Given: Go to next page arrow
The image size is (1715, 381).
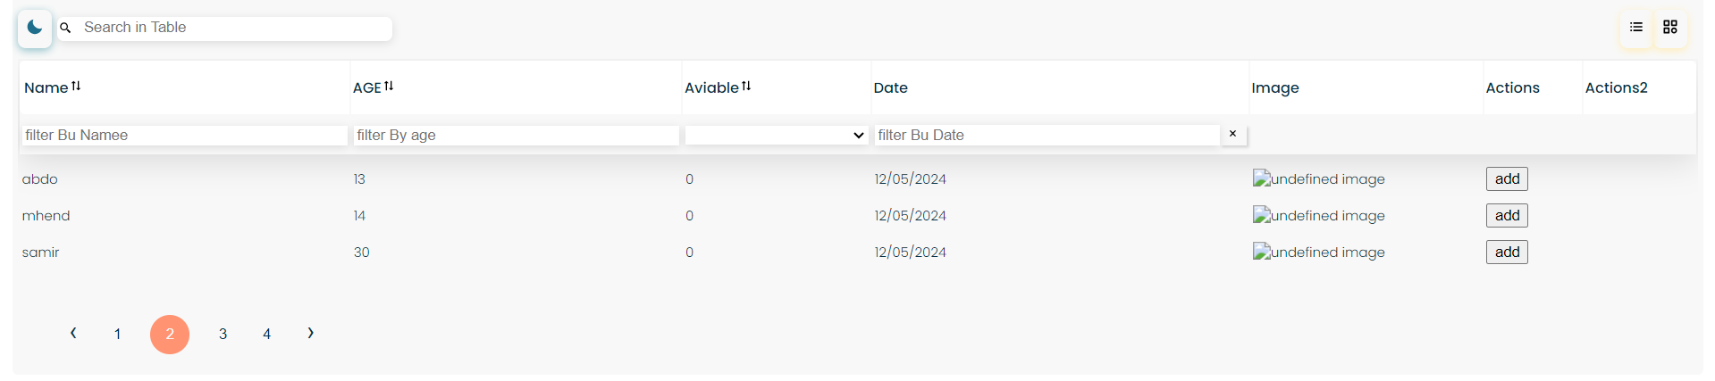Looking at the screenshot, I should pos(310,334).
